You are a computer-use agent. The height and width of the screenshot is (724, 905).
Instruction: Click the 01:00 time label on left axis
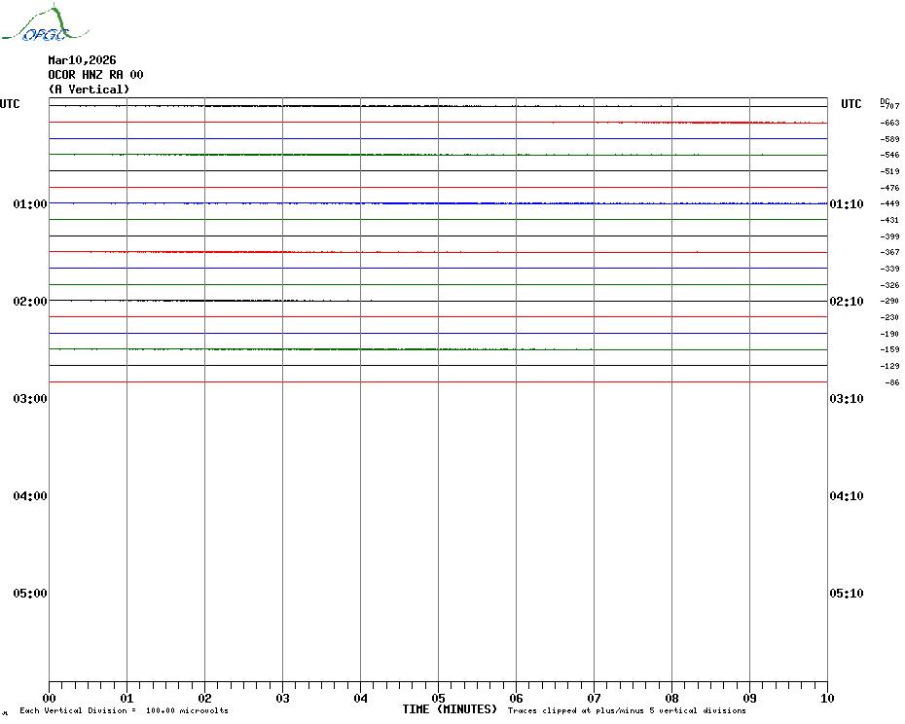click(x=30, y=204)
